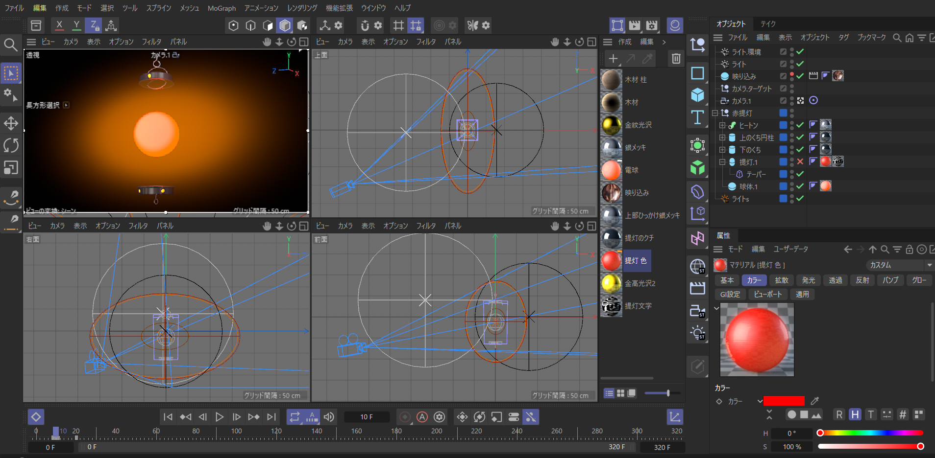Select the Rotate tool in left toolbar

click(x=11, y=145)
